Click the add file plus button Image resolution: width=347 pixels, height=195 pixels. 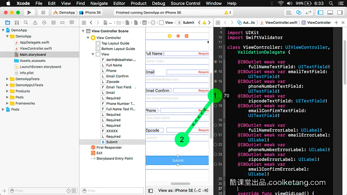(4, 191)
